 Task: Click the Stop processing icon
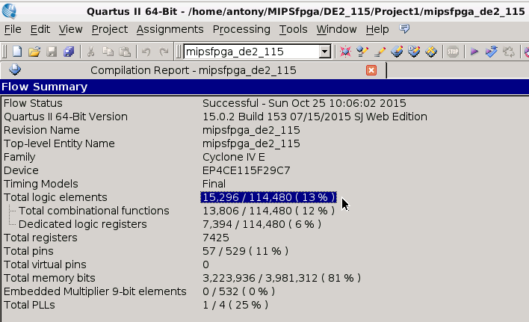(453, 52)
